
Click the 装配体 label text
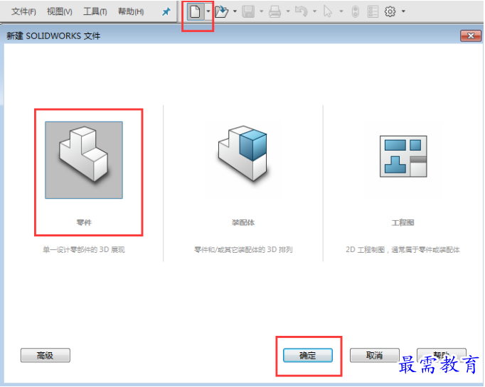click(x=243, y=222)
